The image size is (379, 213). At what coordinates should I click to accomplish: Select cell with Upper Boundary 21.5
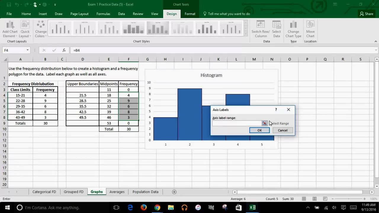pyautogui.click(x=83, y=95)
